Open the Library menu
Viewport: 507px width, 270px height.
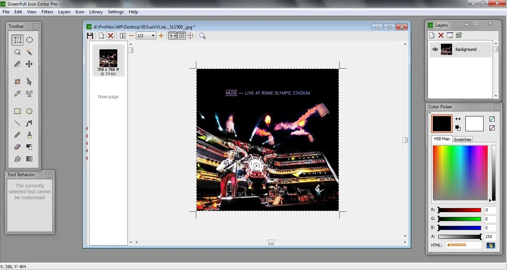[x=96, y=12]
